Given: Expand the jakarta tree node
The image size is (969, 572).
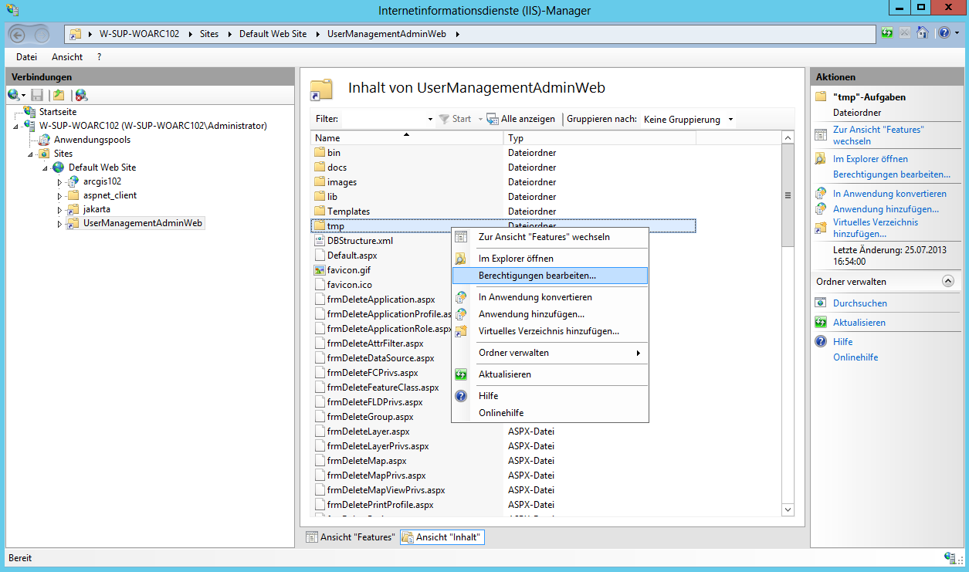Looking at the screenshot, I should (x=60, y=210).
